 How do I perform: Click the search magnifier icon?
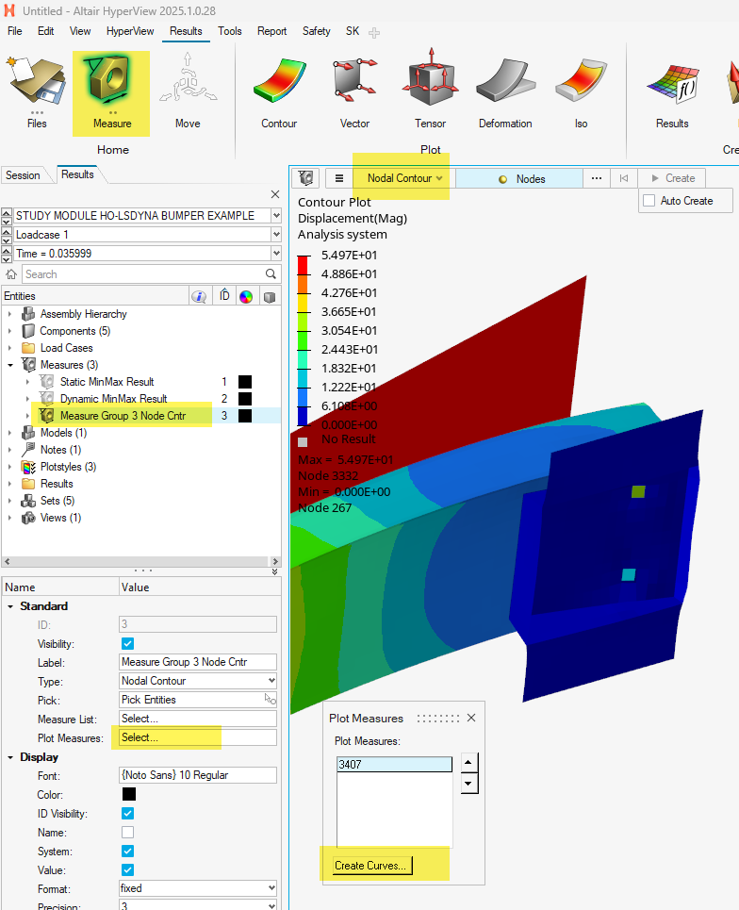coord(271,273)
